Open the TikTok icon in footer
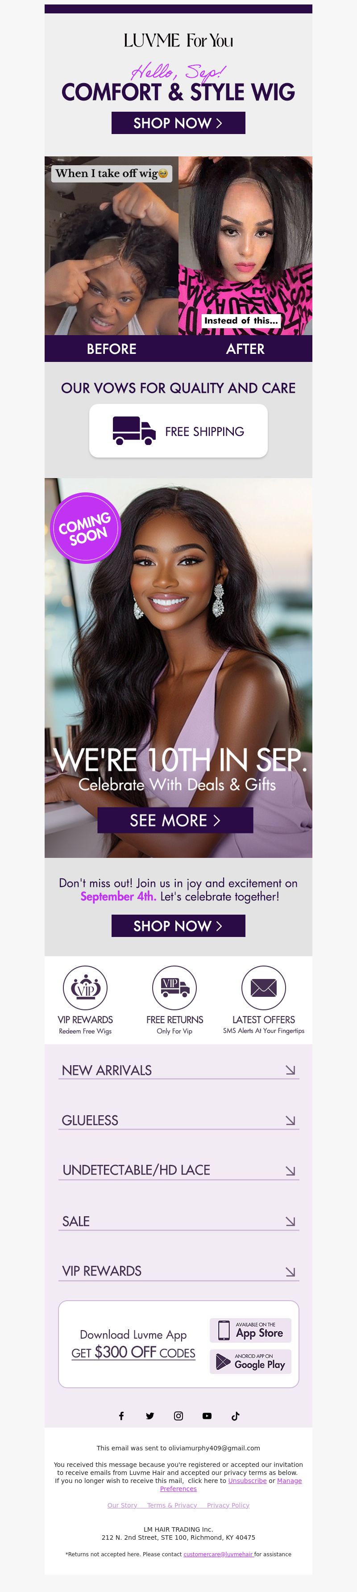357x1592 pixels. tap(235, 1416)
